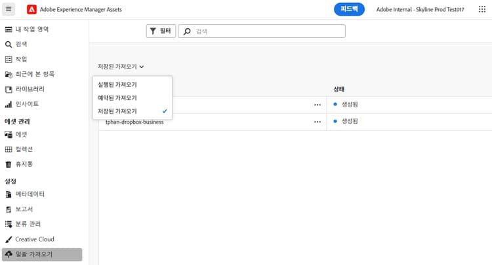Open the apps grid switcher
Screen dimensions: 492x265
coord(482,9)
